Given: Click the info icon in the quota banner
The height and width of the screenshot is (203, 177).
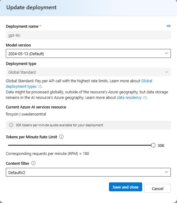Looking at the screenshot, I should 11,125.
